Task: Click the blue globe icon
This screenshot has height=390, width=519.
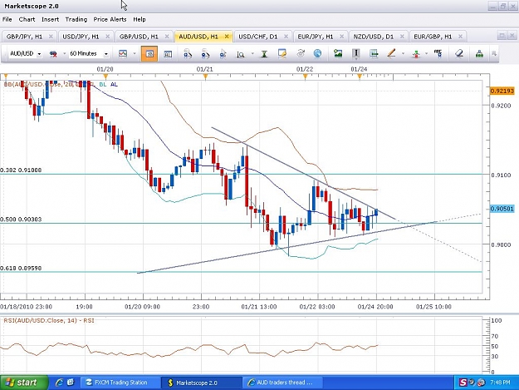Action: (x=317, y=53)
